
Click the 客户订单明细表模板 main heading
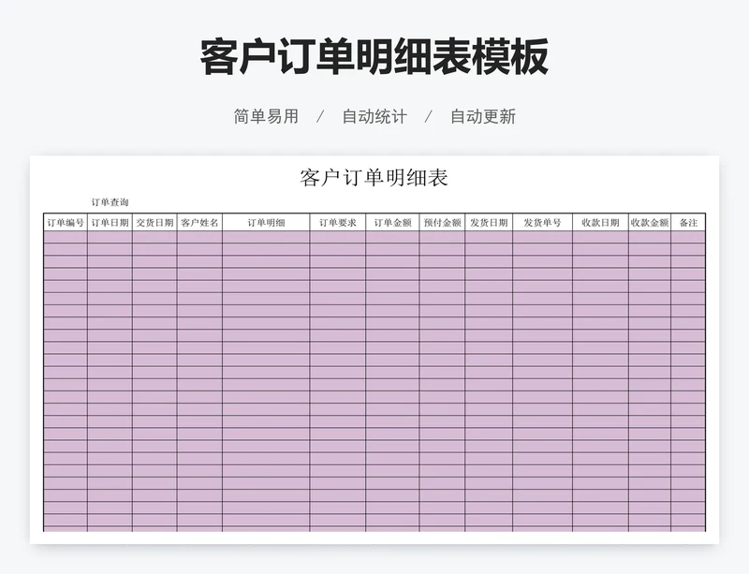(x=374, y=57)
